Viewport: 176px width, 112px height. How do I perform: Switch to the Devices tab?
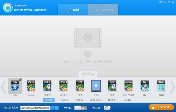click(x=64, y=100)
